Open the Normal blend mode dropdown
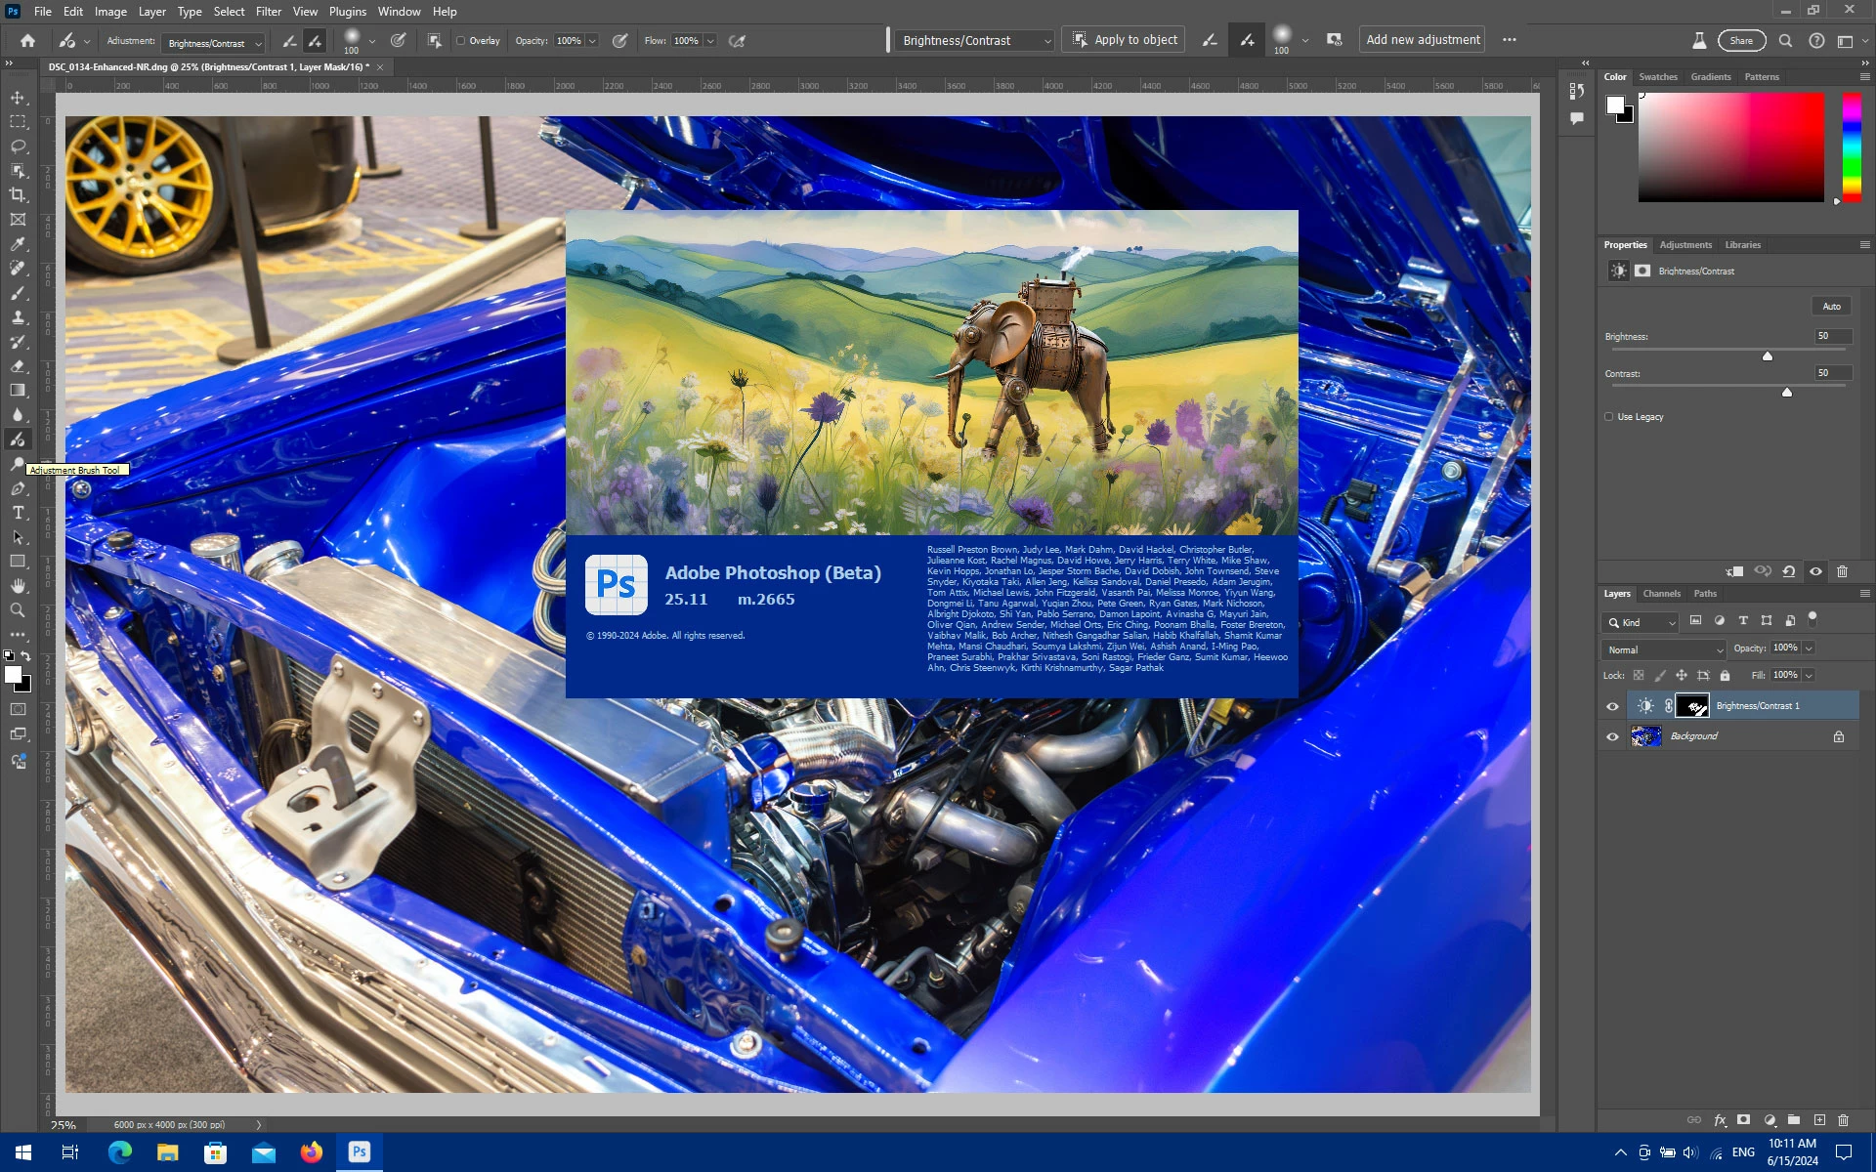Viewport: 1876px width, 1172px height. click(1664, 649)
